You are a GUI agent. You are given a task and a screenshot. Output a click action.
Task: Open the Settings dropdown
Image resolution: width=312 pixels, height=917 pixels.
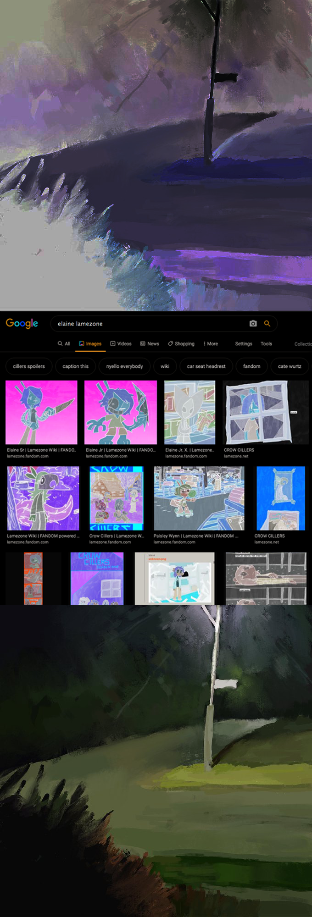pos(244,343)
